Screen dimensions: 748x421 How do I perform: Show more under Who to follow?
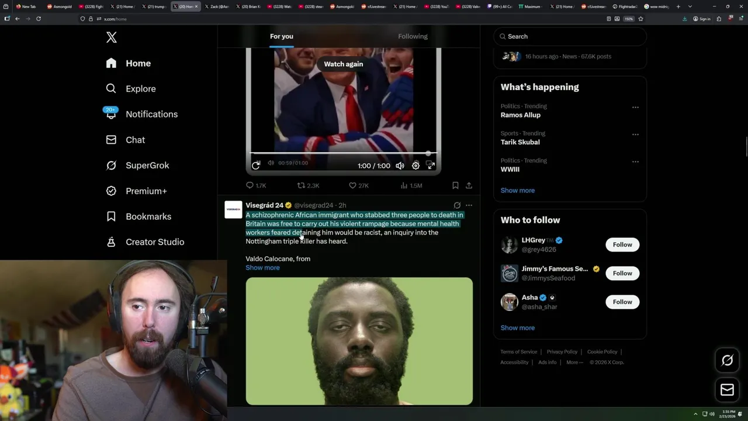pos(517,328)
